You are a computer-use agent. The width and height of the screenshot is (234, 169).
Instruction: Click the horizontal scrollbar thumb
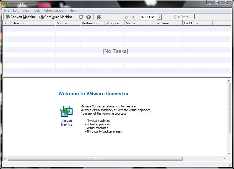pos(95,159)
